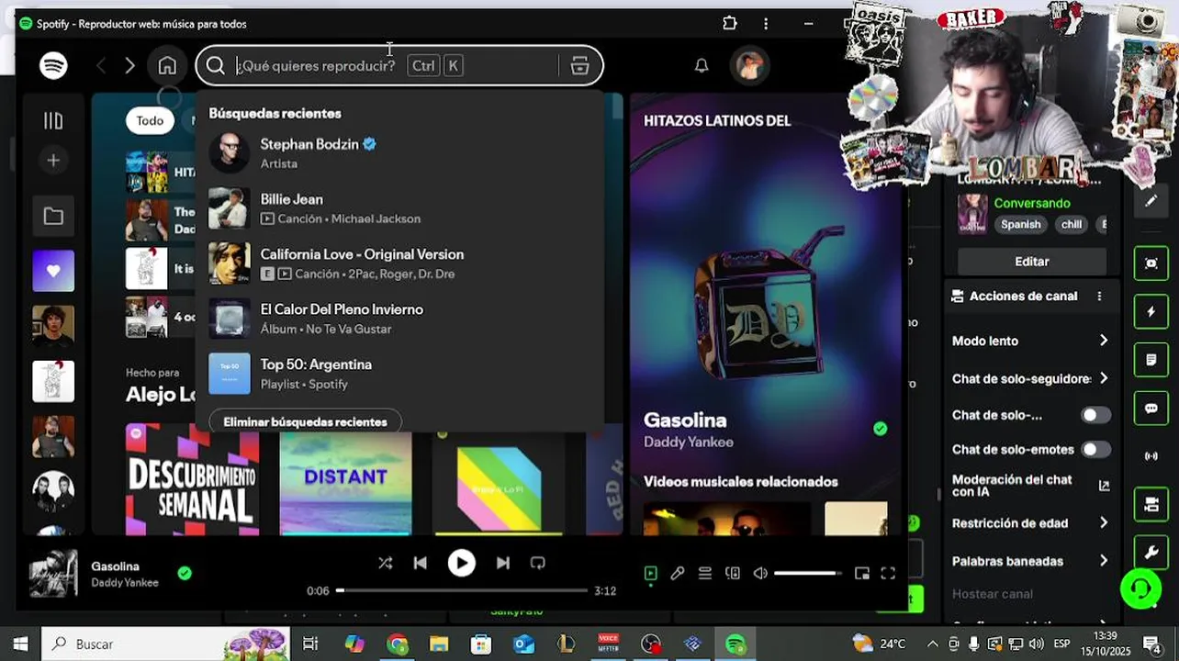This screenshot has width=1179, height=661.
Task: Adjust the Spotify volume slider
Action: click(x=807, y=573)
